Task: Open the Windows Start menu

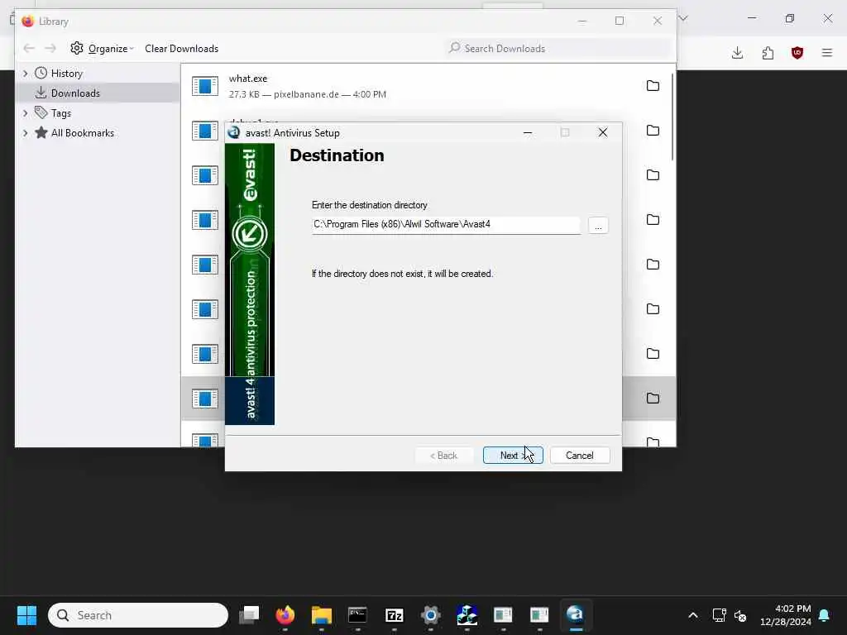Action: click(26, 615)
